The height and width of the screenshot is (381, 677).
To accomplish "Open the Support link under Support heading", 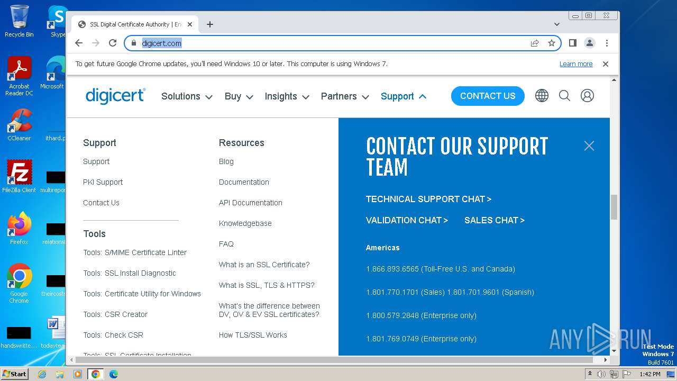I will point(96,161).
